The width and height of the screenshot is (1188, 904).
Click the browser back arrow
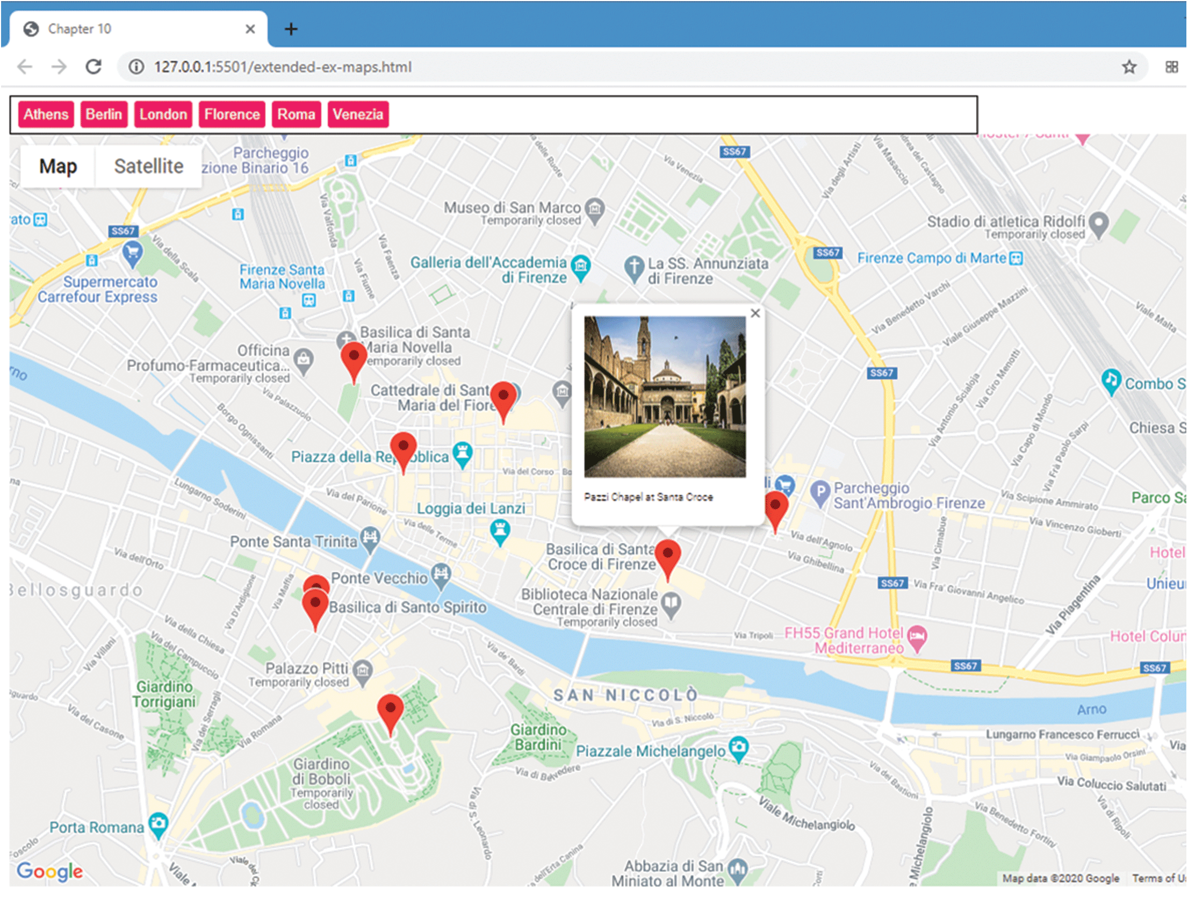click(25, 67)
